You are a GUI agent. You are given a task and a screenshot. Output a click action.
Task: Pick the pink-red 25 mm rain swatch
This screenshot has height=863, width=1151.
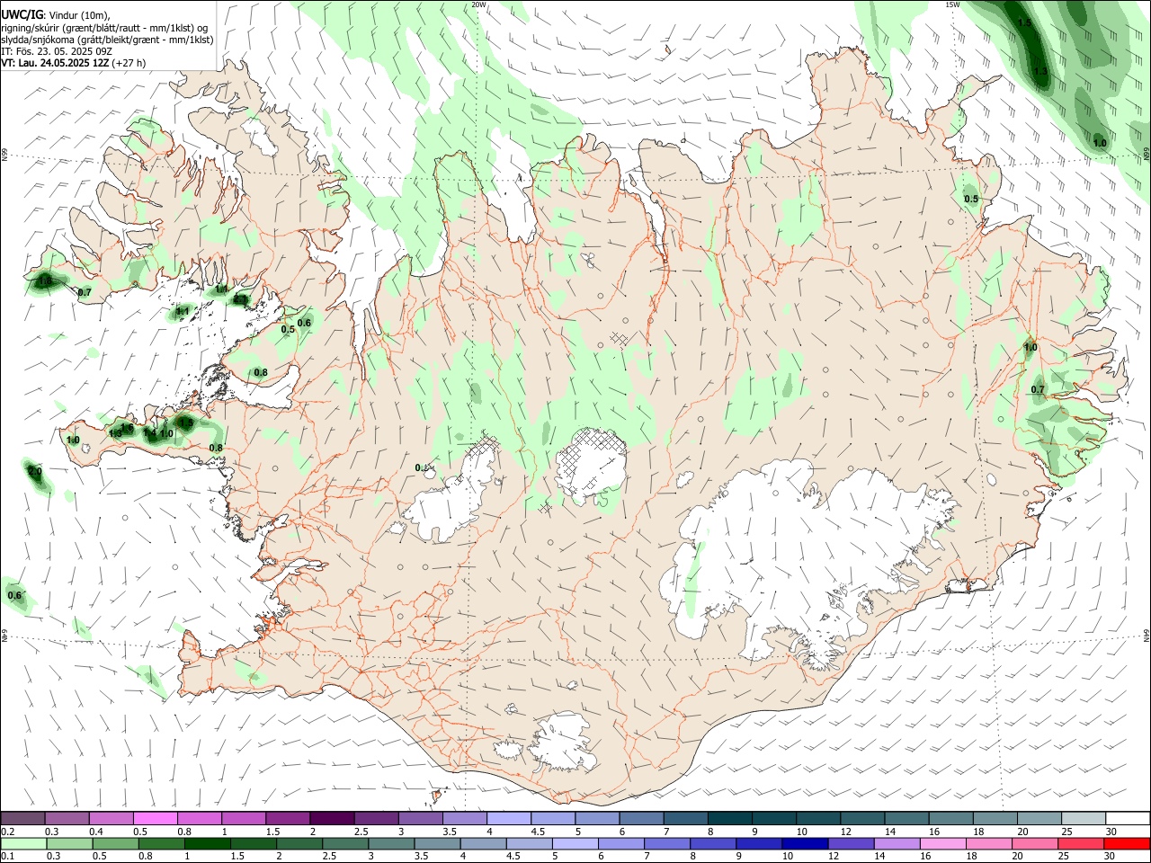pyautogui.click(x=1080, y=843)
